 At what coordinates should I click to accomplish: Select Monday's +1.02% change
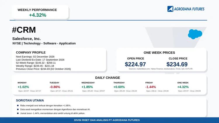pos(23,87)
